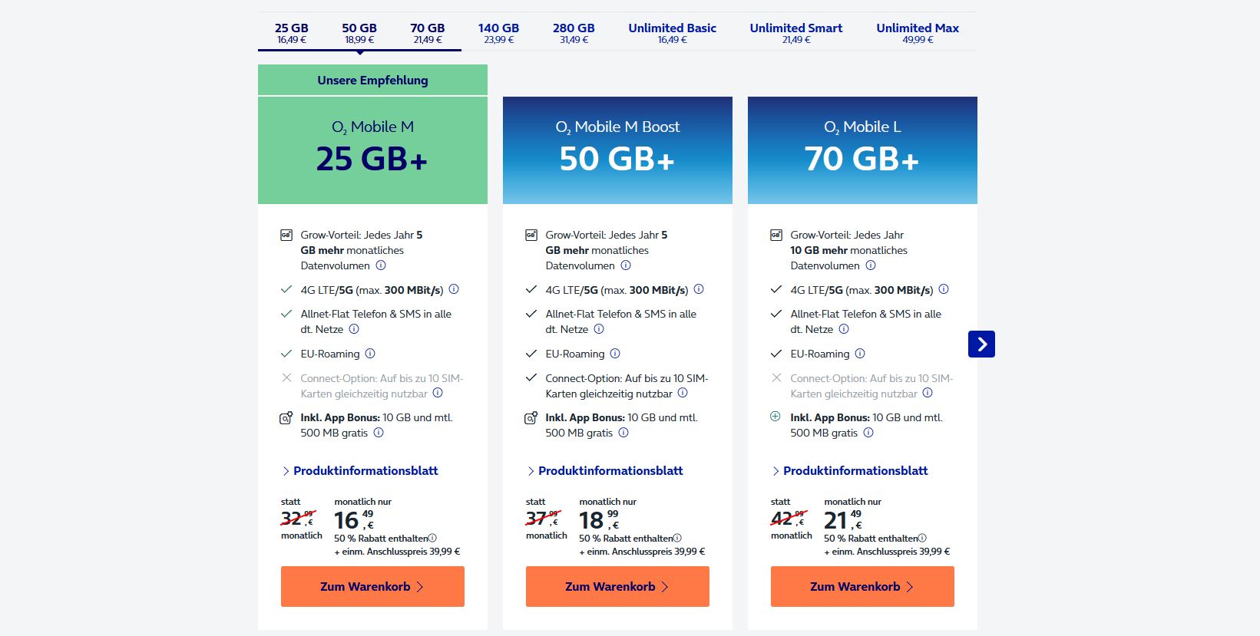The height and width of the screenshot is (636, 1260).
Task: Open Allnet-Flat info icon in Mobile L card
Action: click(x=844, y=329)
